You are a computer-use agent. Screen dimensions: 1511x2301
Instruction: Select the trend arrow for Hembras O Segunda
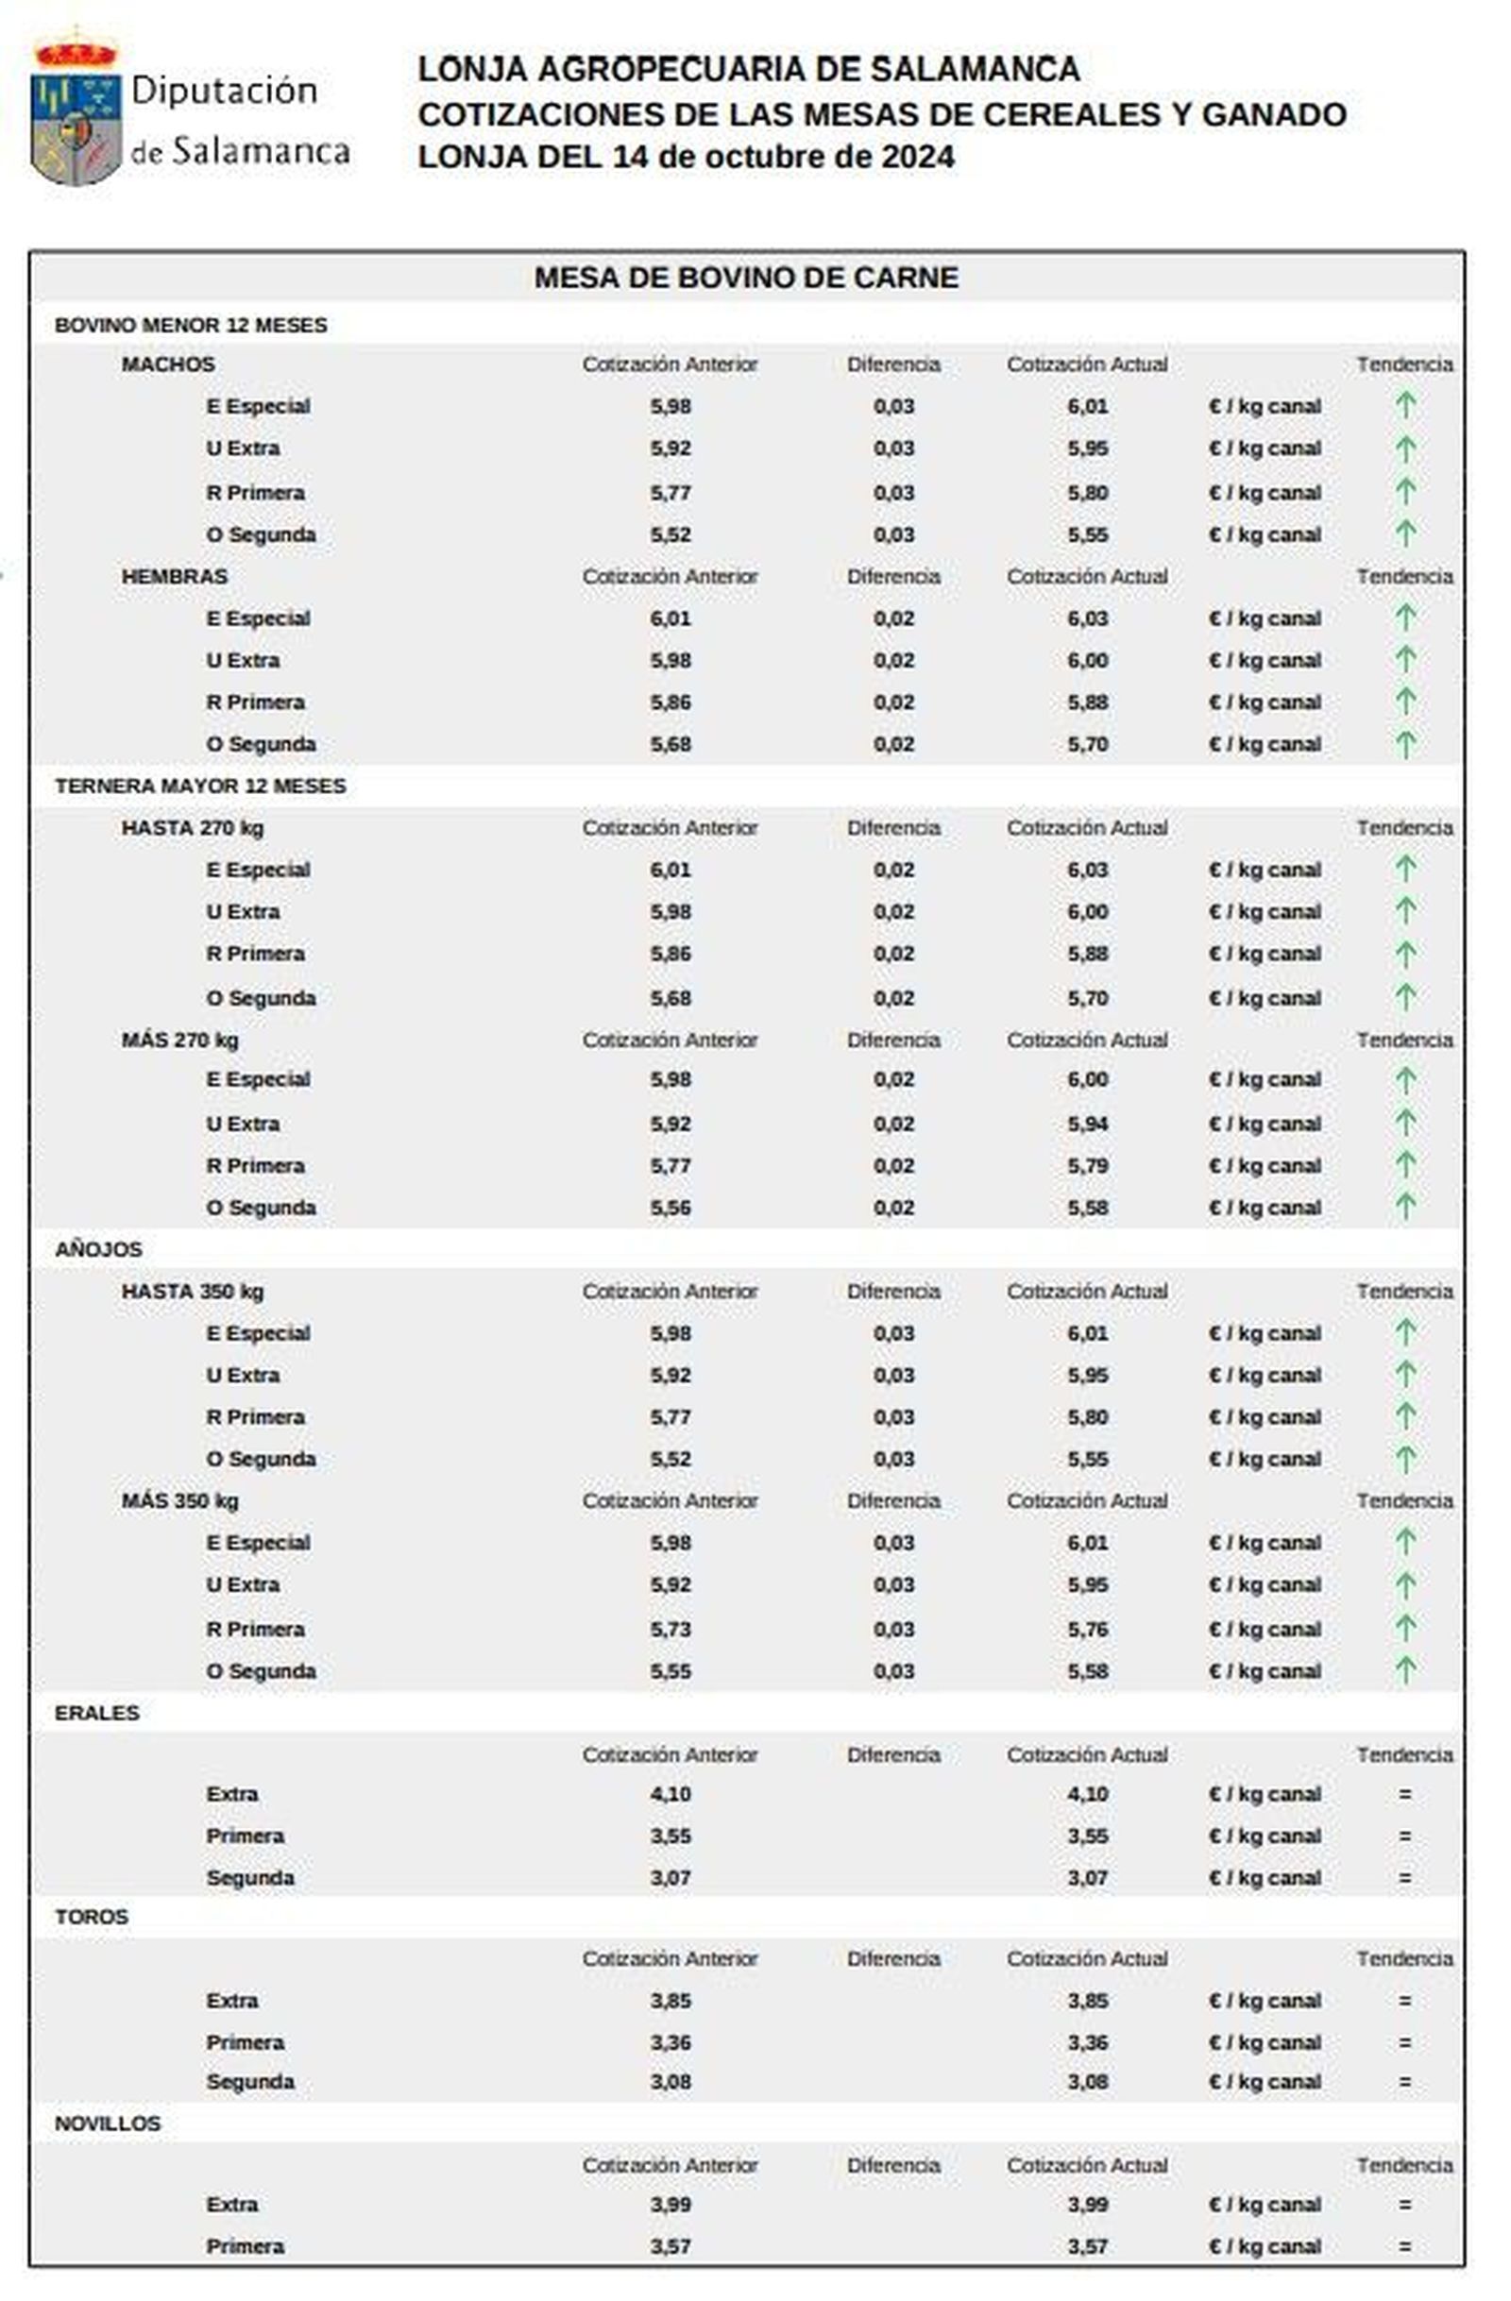[1404, 744]
